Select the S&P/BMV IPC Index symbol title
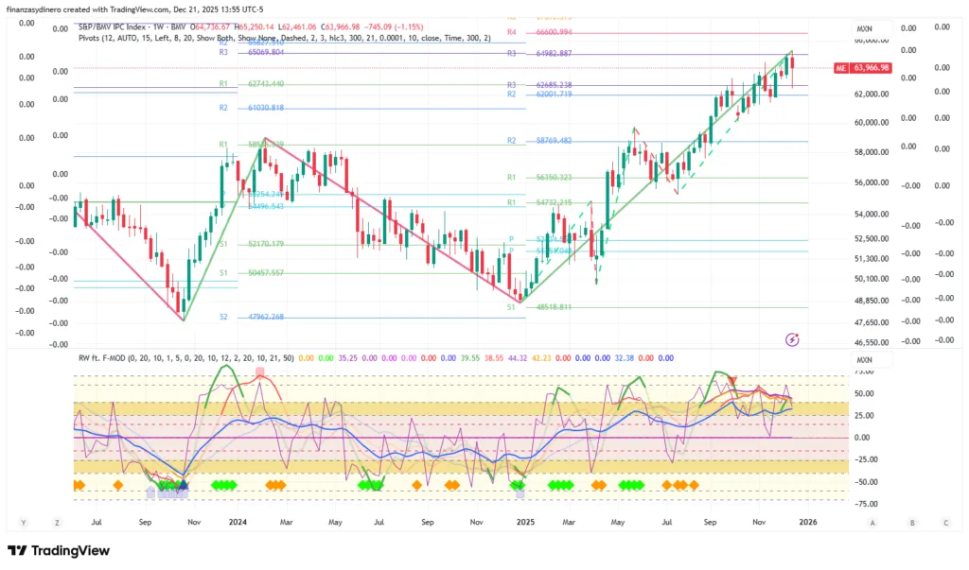Screen dimensions: 969x570 click(x=121, y=27)
